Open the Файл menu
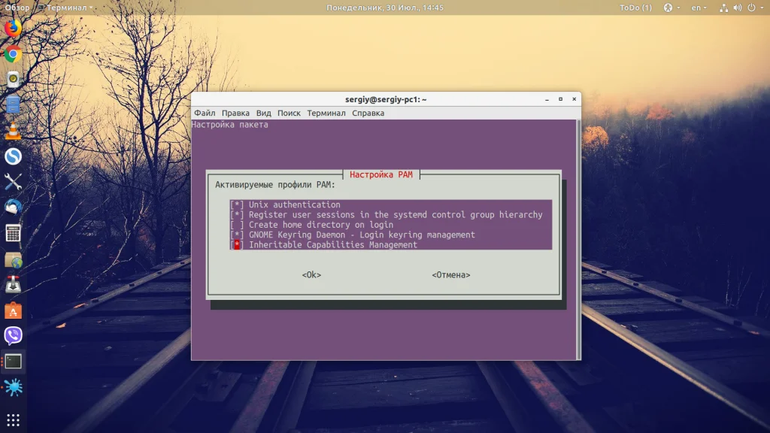The height and width of the screenshot is (433, 770). coord(205,113)
